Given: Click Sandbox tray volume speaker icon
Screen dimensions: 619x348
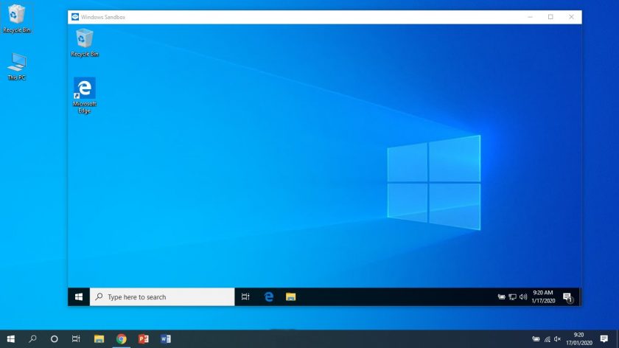Looking at the screenshot, I should coord(523,296).
